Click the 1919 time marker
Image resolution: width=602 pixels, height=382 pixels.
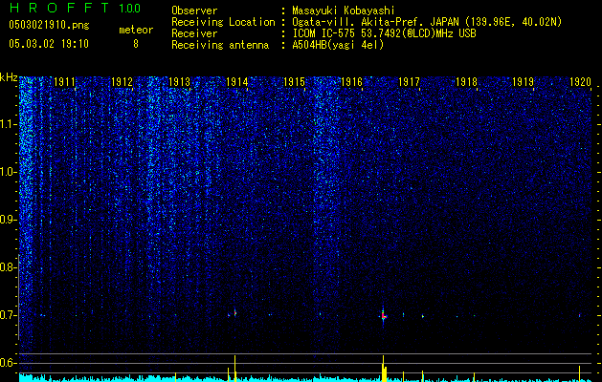pos(524,82)
